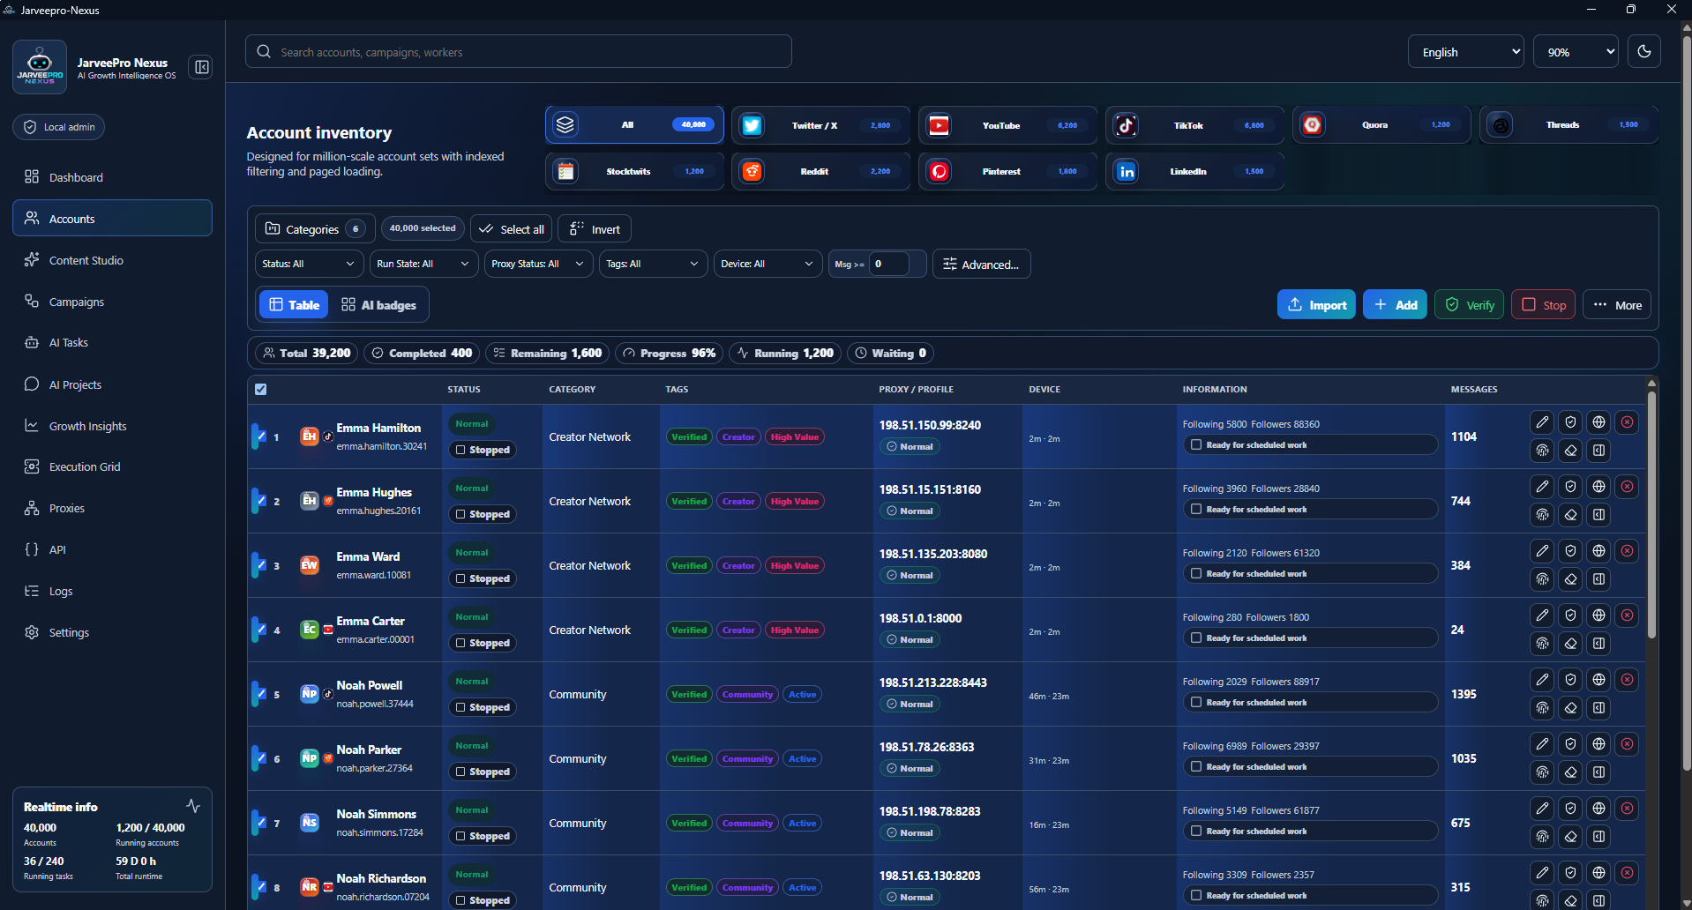Click the Realtime info activity pulse icon

[193, 806]
